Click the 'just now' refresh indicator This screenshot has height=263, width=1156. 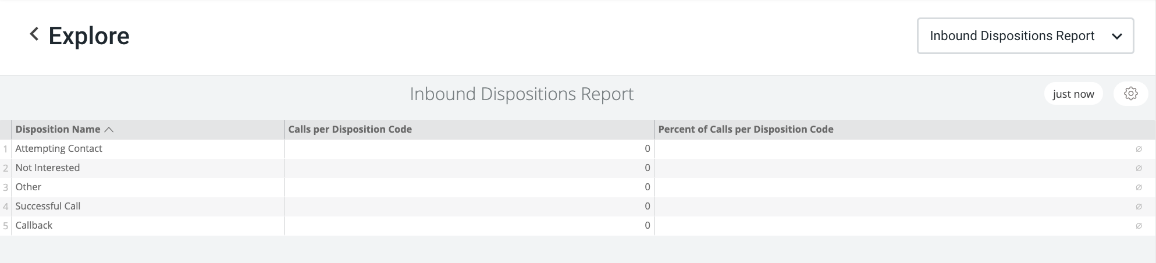1073,94
